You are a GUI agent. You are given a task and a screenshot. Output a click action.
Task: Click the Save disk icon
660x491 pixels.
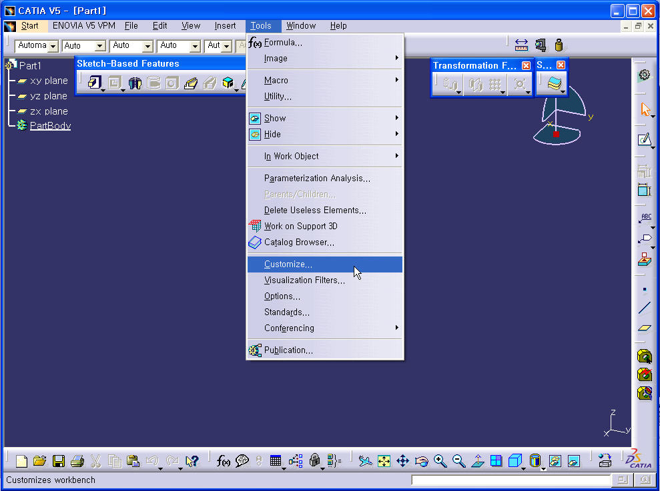click(x=59, y=461)
